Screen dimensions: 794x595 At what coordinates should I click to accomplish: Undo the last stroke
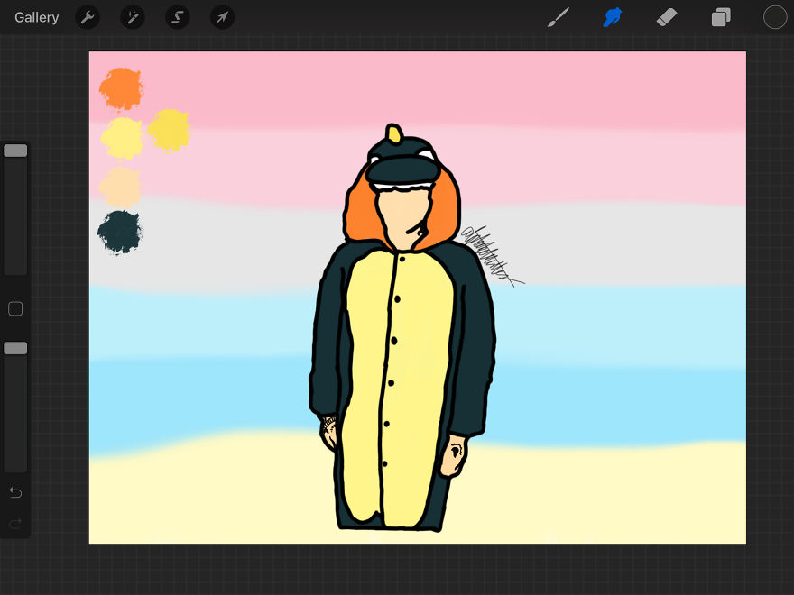click(14, 492)
